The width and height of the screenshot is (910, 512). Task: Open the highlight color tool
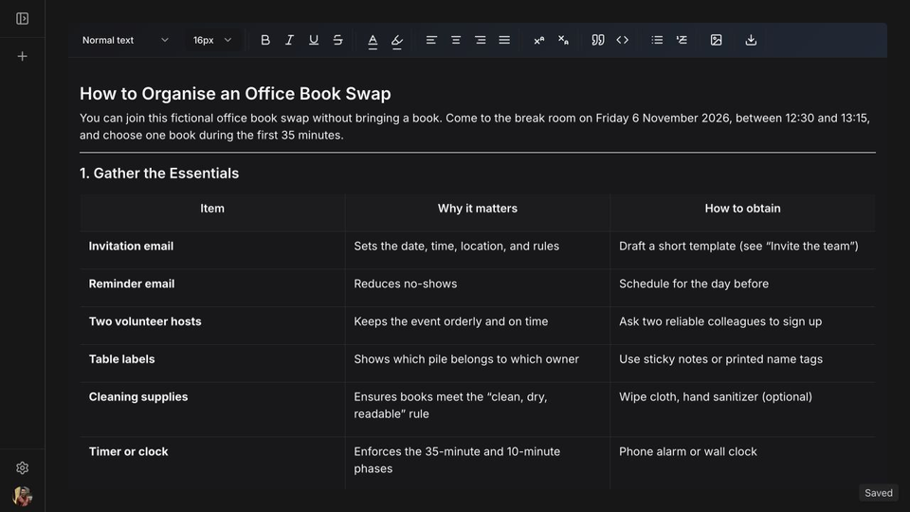click(397, 40)
